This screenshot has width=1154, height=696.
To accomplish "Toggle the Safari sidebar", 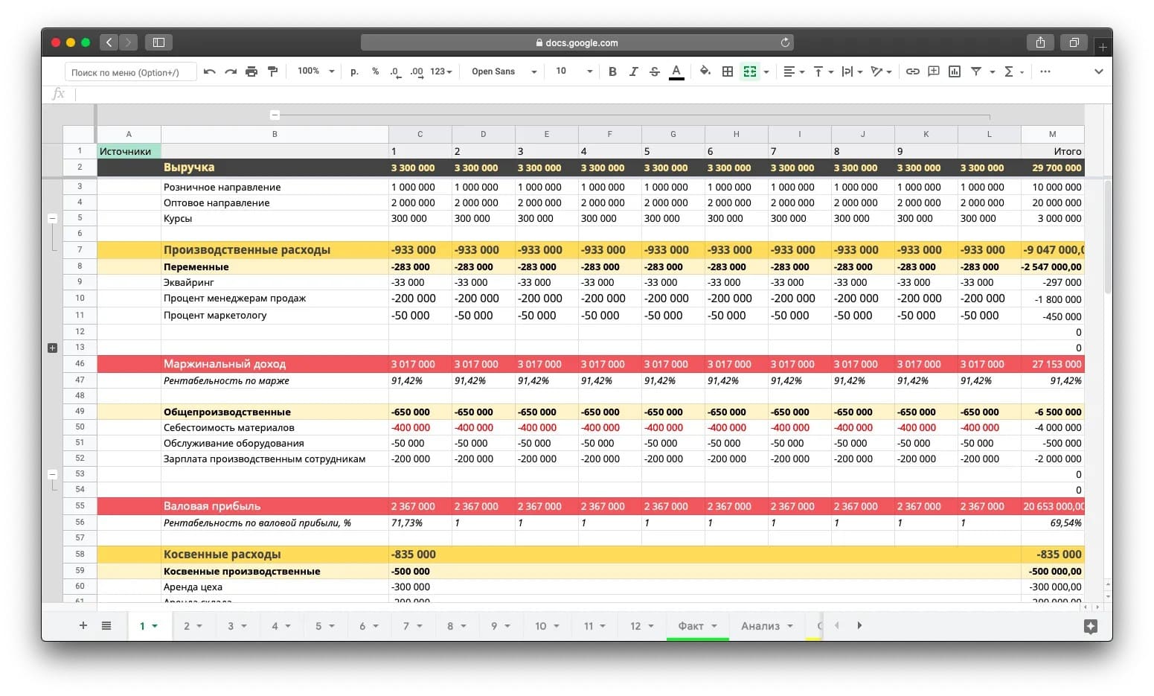I will coord(158,42).
